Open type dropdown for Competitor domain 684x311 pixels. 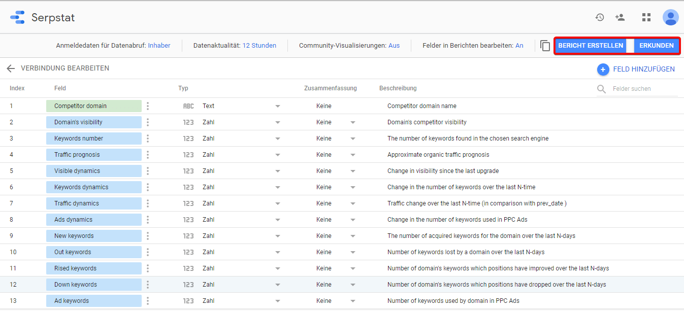278,106
